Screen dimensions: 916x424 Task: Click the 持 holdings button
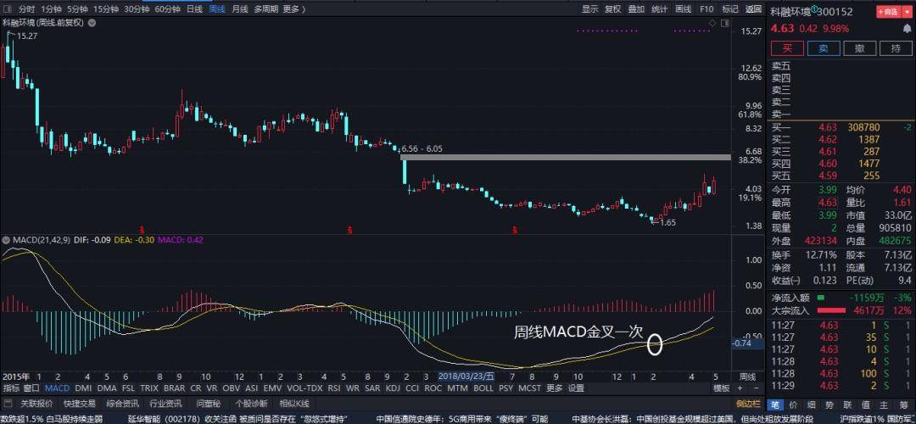(x=896, y=48)
